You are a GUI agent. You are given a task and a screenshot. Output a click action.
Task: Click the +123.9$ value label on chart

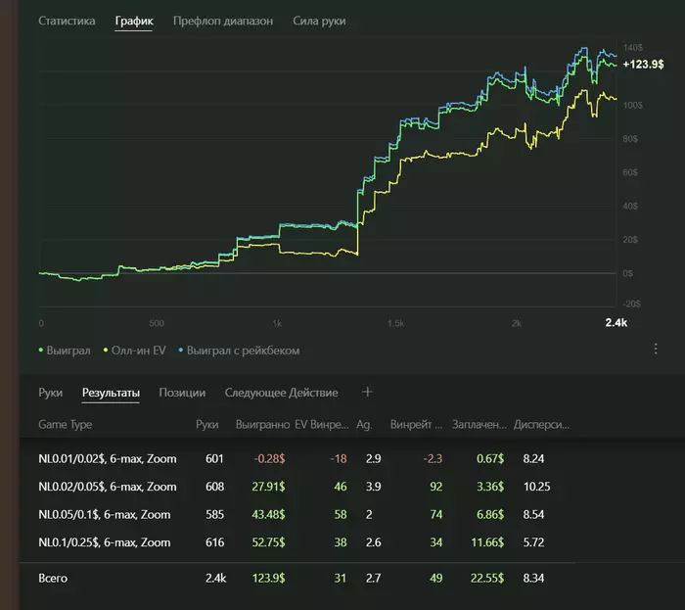[x=643, y=64]
